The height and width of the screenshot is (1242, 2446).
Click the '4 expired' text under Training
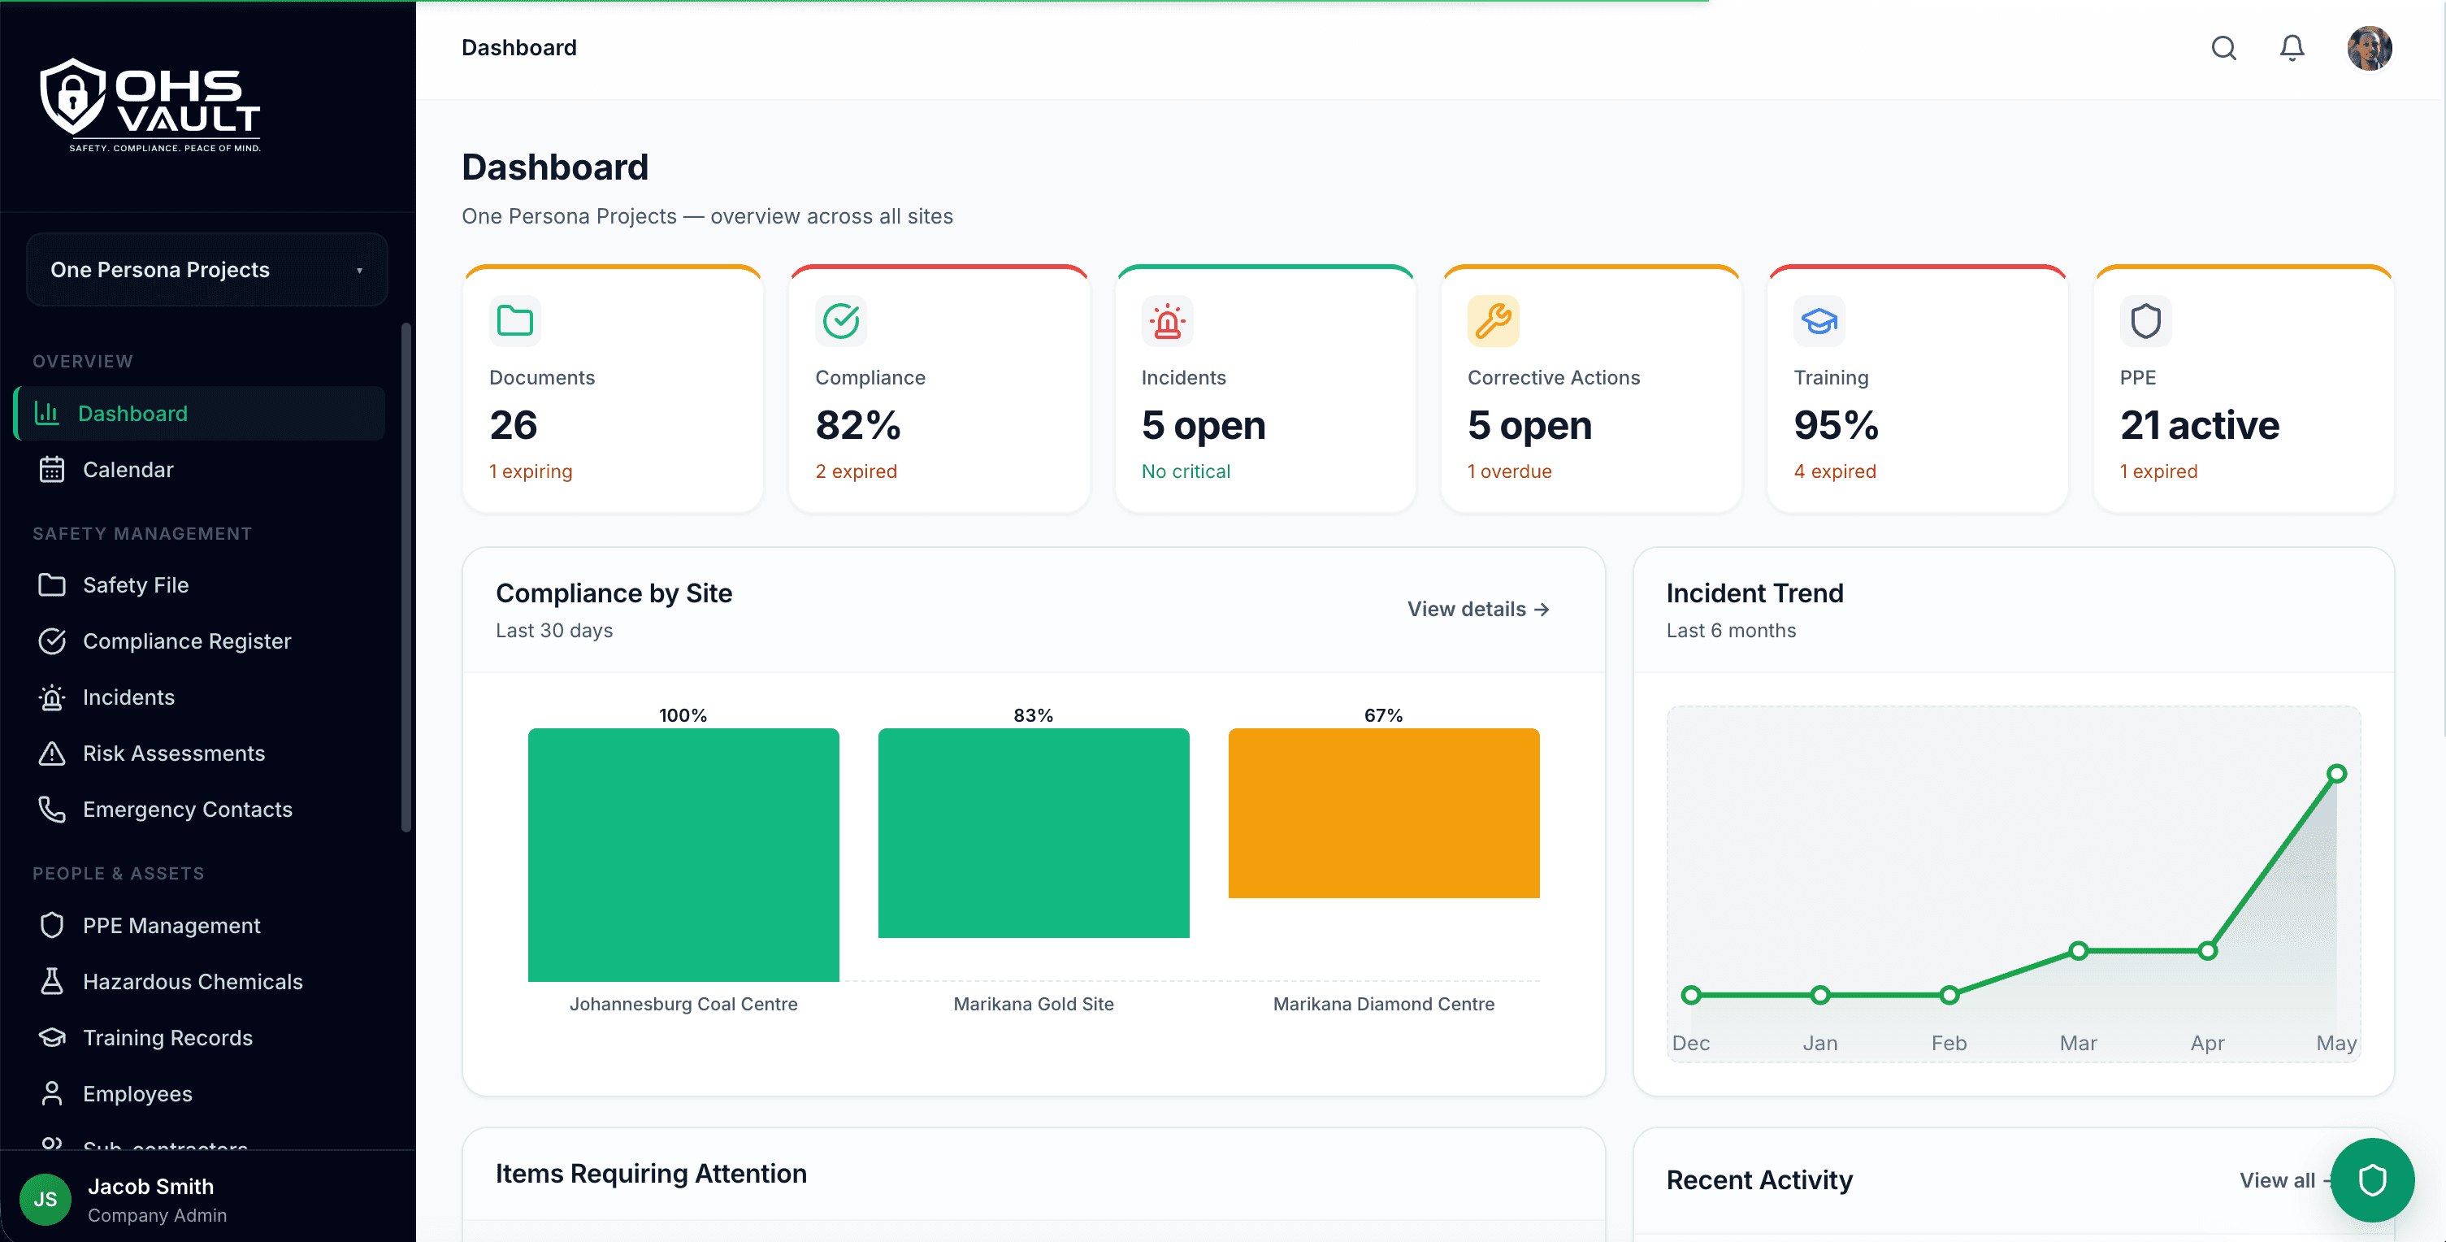pos(1836,471)
